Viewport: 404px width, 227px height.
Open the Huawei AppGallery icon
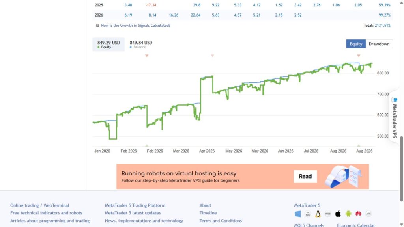point(358,214)
